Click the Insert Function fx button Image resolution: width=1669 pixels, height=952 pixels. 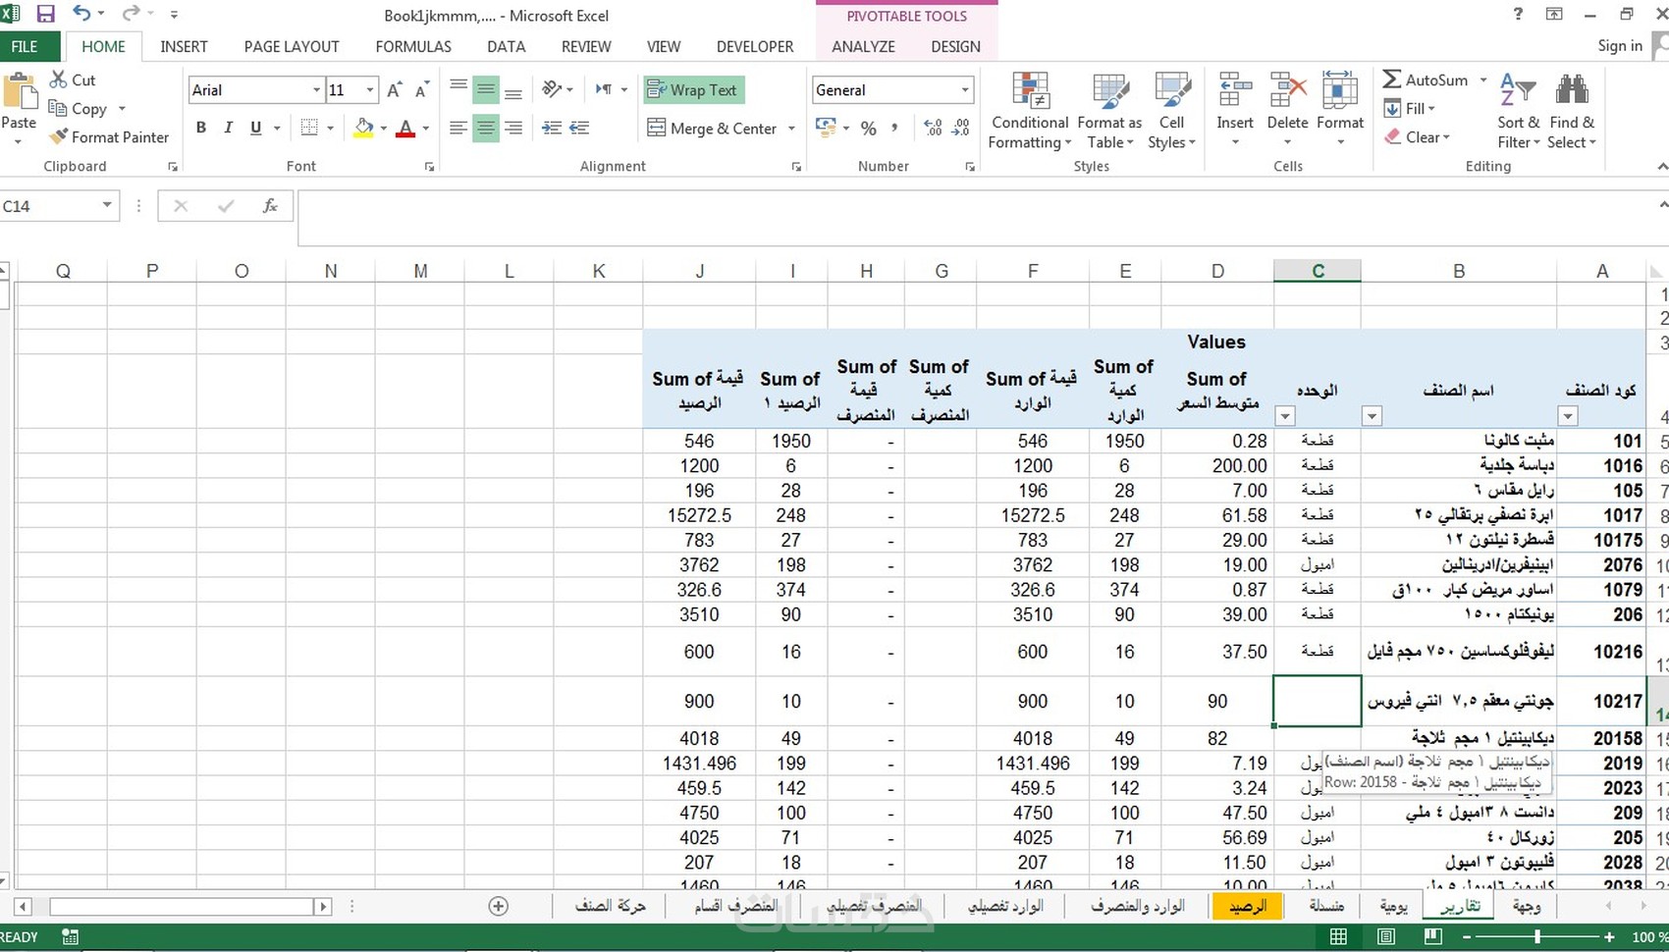point(270,206)
